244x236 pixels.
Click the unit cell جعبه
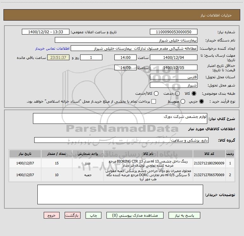88,175
